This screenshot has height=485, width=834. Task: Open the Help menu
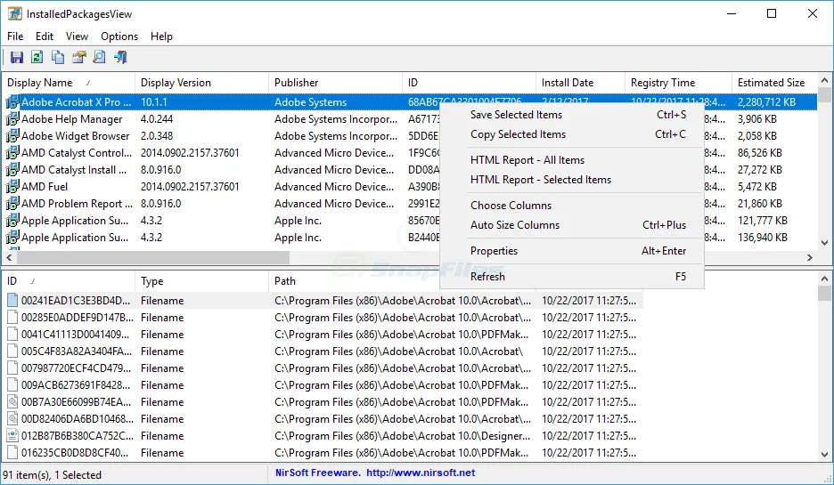161,36
